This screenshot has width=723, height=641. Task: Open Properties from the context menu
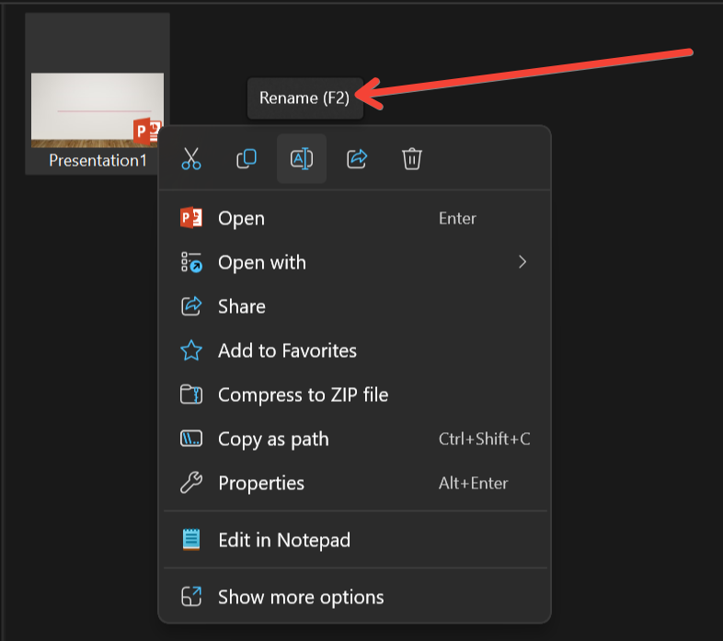click(x=261, y=483)
